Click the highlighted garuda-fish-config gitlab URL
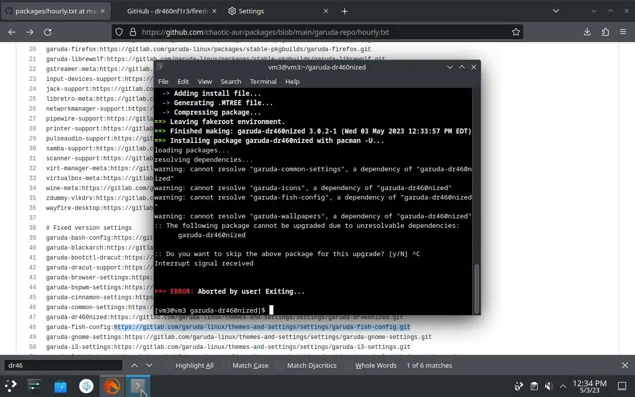Image resolution: width=635 pixels, height=397 pixels. tap(262, 327)
